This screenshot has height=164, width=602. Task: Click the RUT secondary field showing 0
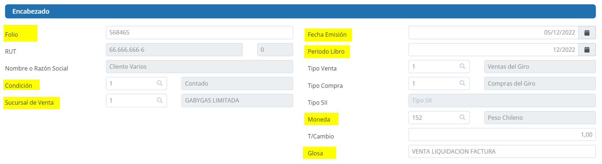click(275, 50)
